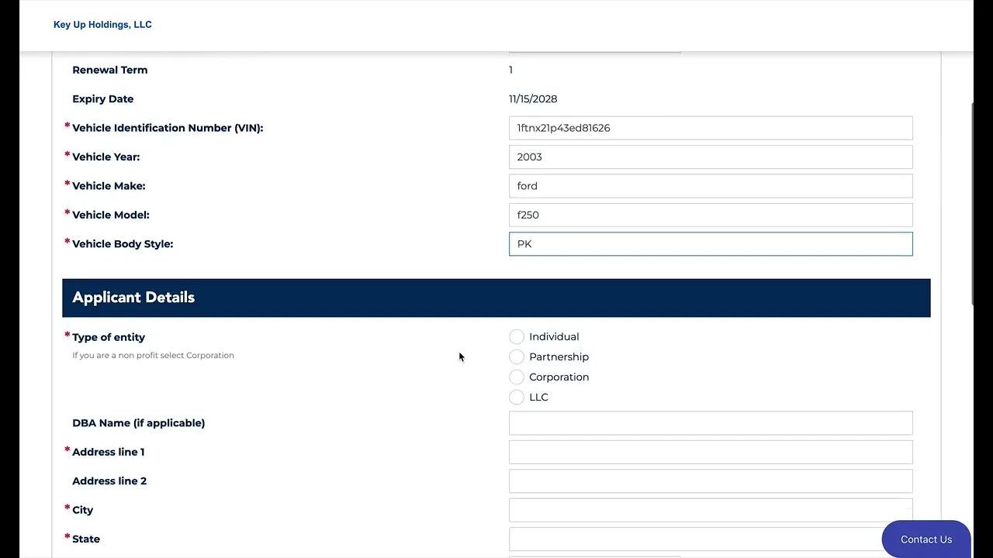Select the Individual entity type

point(517,336)
